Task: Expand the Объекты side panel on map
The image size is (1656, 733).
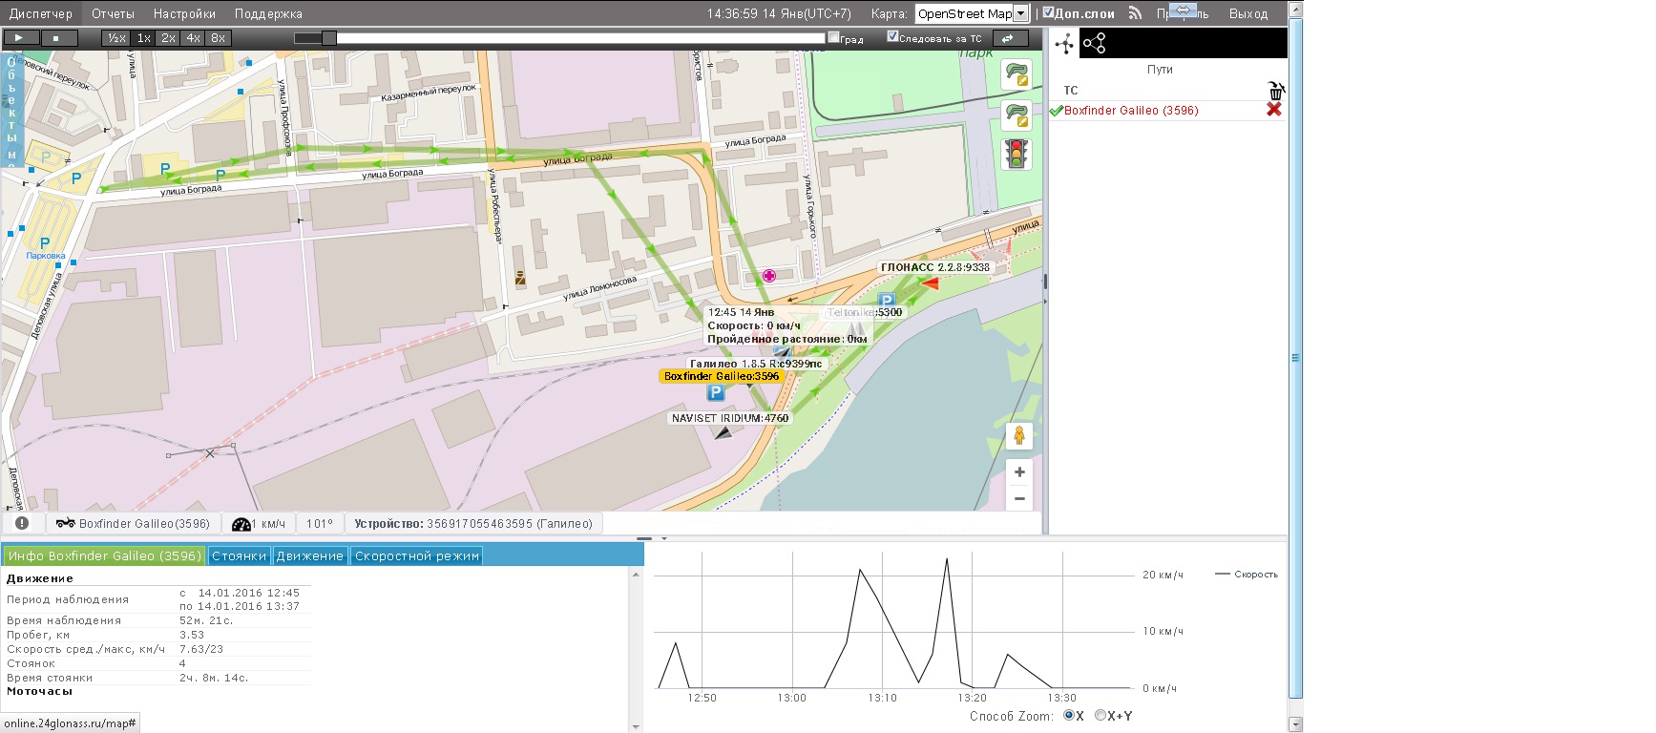Action: pos(11,110)
